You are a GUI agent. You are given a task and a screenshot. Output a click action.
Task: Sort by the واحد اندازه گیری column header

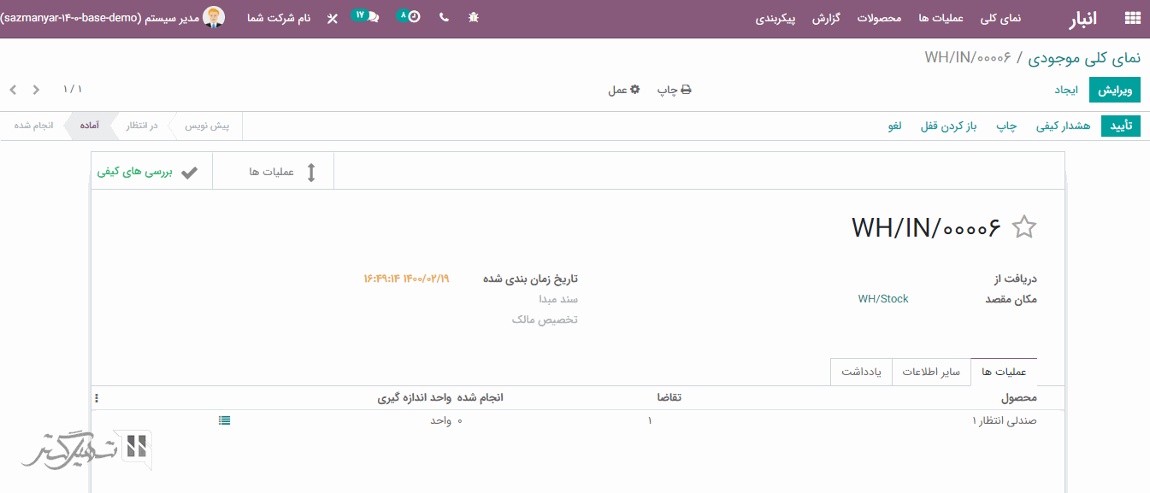(415, 398)
